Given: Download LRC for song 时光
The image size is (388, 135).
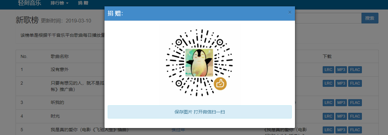Looking at the screenshot, I should tap(328, 116).
